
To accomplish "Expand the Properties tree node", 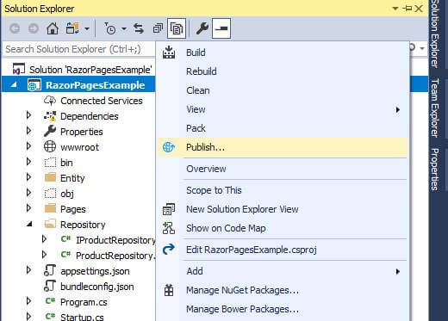I will point(28,131).
